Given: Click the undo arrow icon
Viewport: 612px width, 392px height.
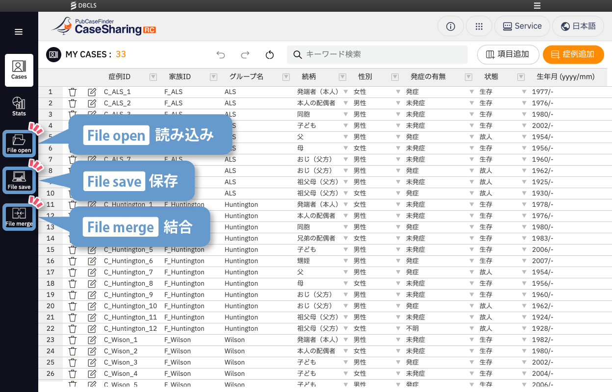Looking at the screenshot, I should pyautogui.click(x=221, y=55).
